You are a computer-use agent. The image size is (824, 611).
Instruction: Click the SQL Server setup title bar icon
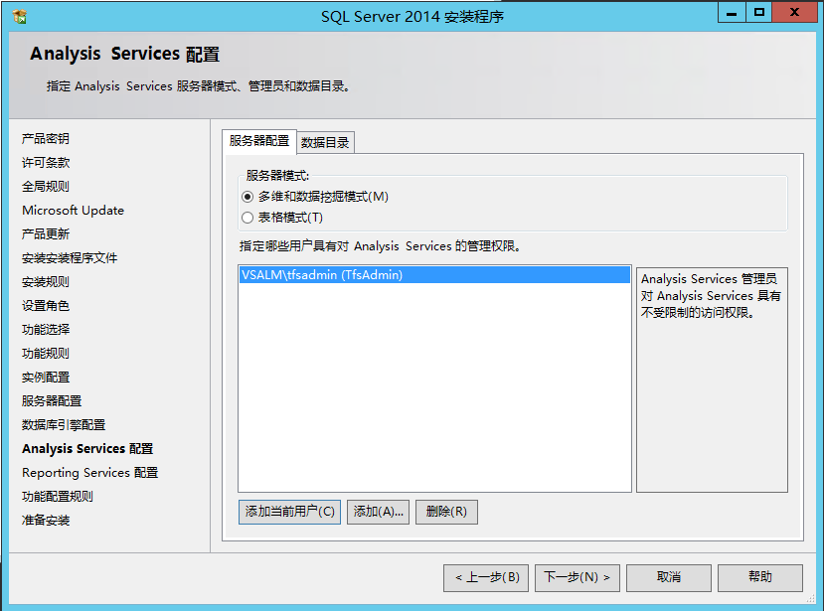[x=20, y=17]
